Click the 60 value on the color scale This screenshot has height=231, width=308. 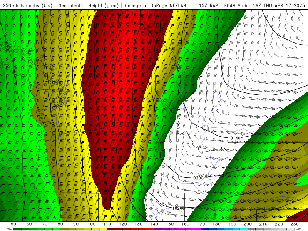coord(29,224)
